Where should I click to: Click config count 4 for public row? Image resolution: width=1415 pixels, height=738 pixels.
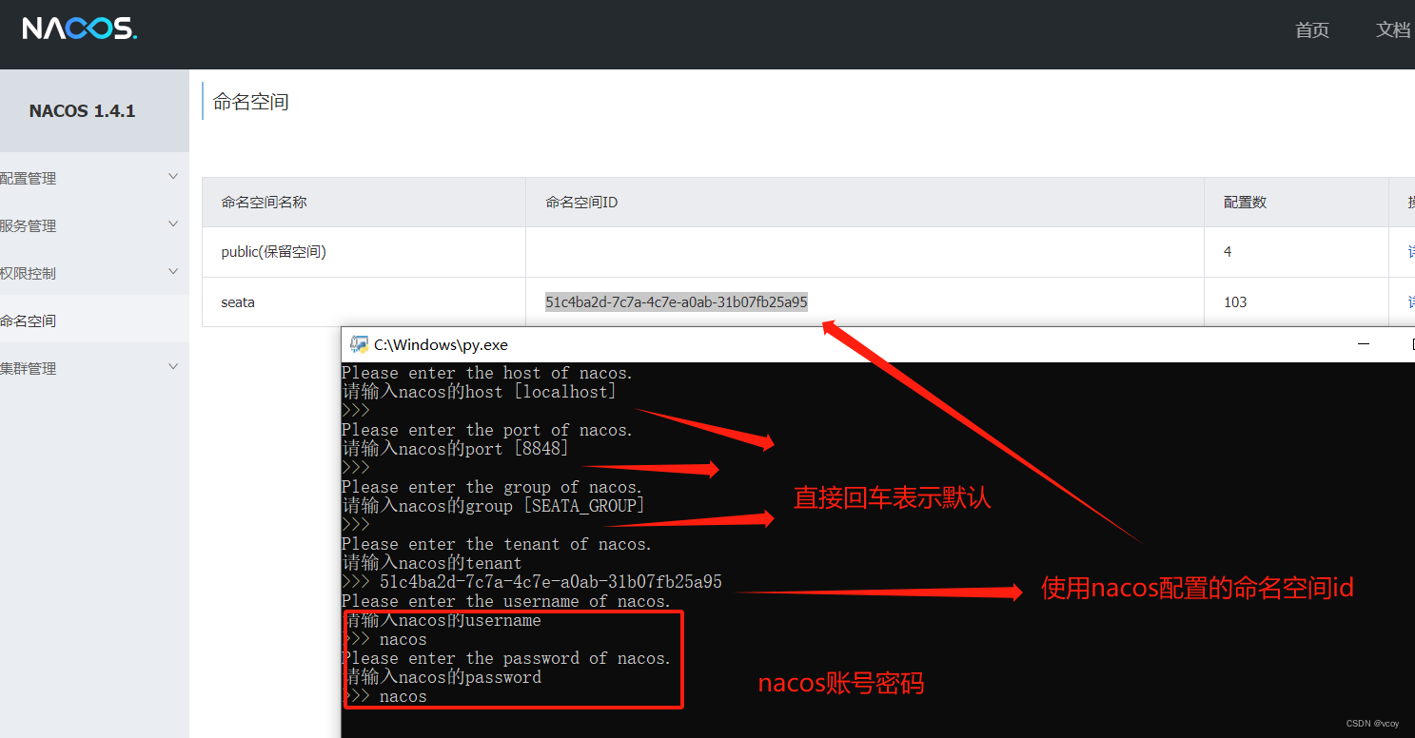tap(1228, 252)
